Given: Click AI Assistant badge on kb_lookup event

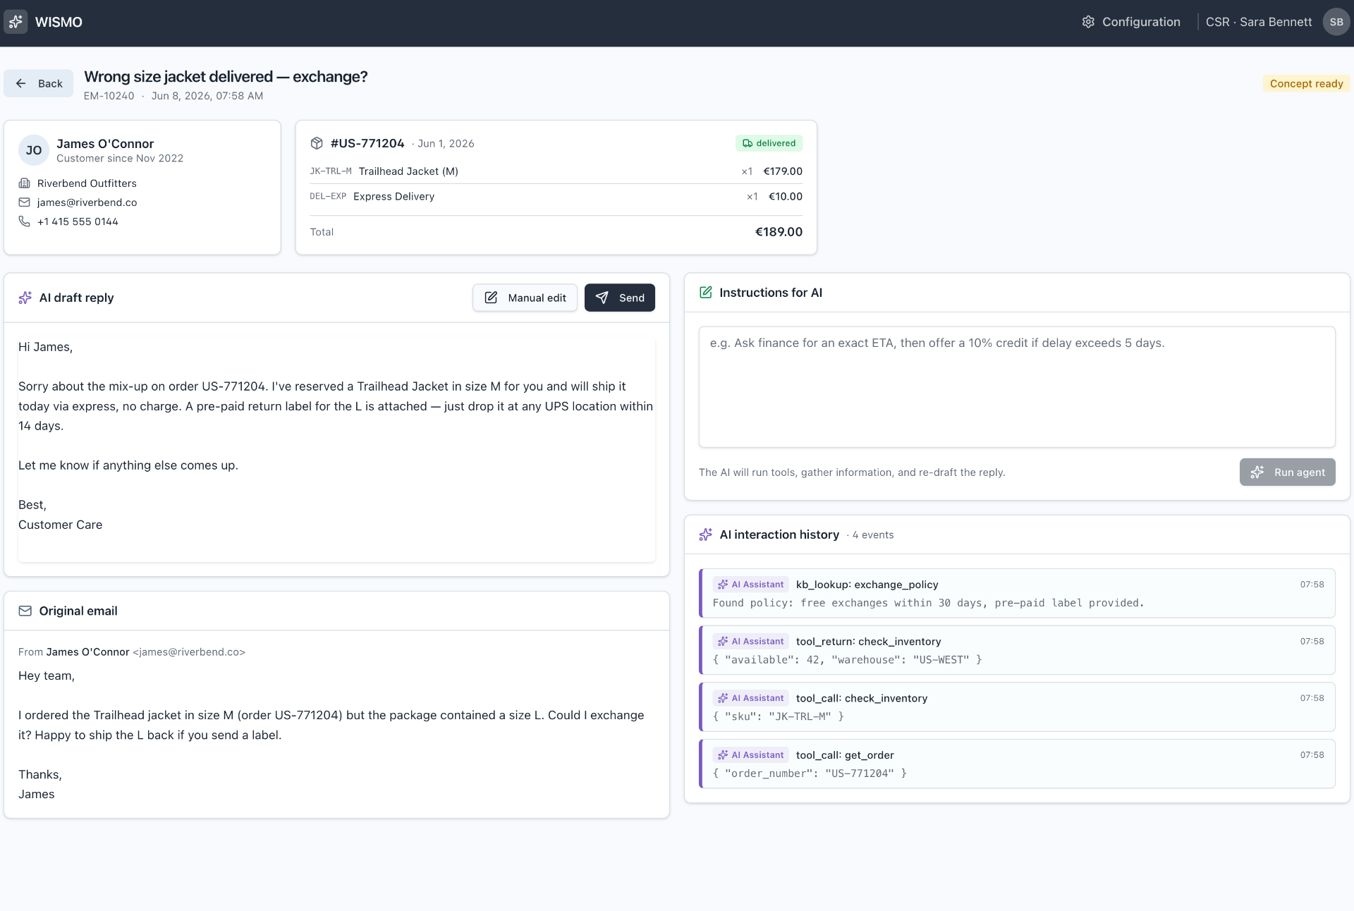Looking at the screenshot, I should pyautogui.click(x=750, y=585).
